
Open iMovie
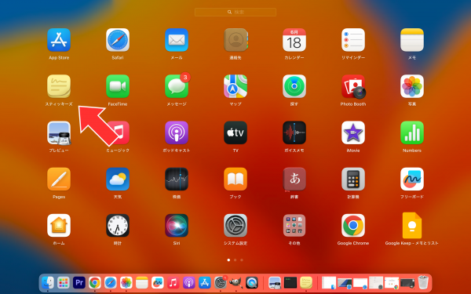tap(353, 133)
